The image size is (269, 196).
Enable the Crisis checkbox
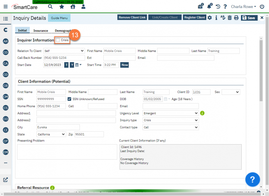point(58,41)
